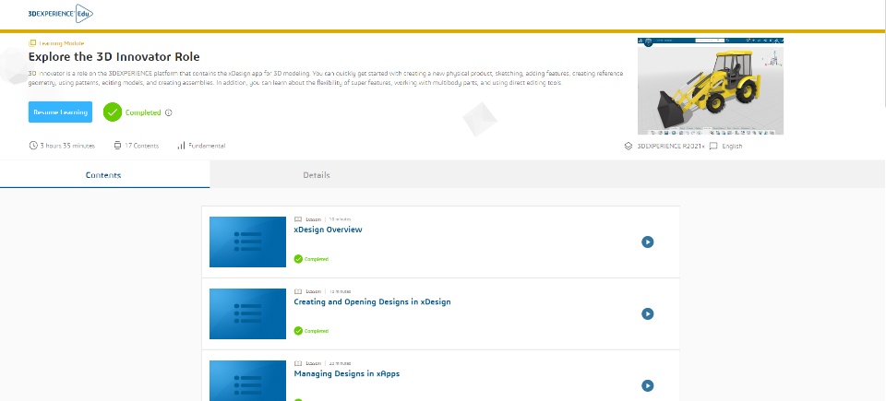This screenshot has width=886, height=401.
Task: Click lesson book icon above Managing Designs
Action: pos(298,363)
